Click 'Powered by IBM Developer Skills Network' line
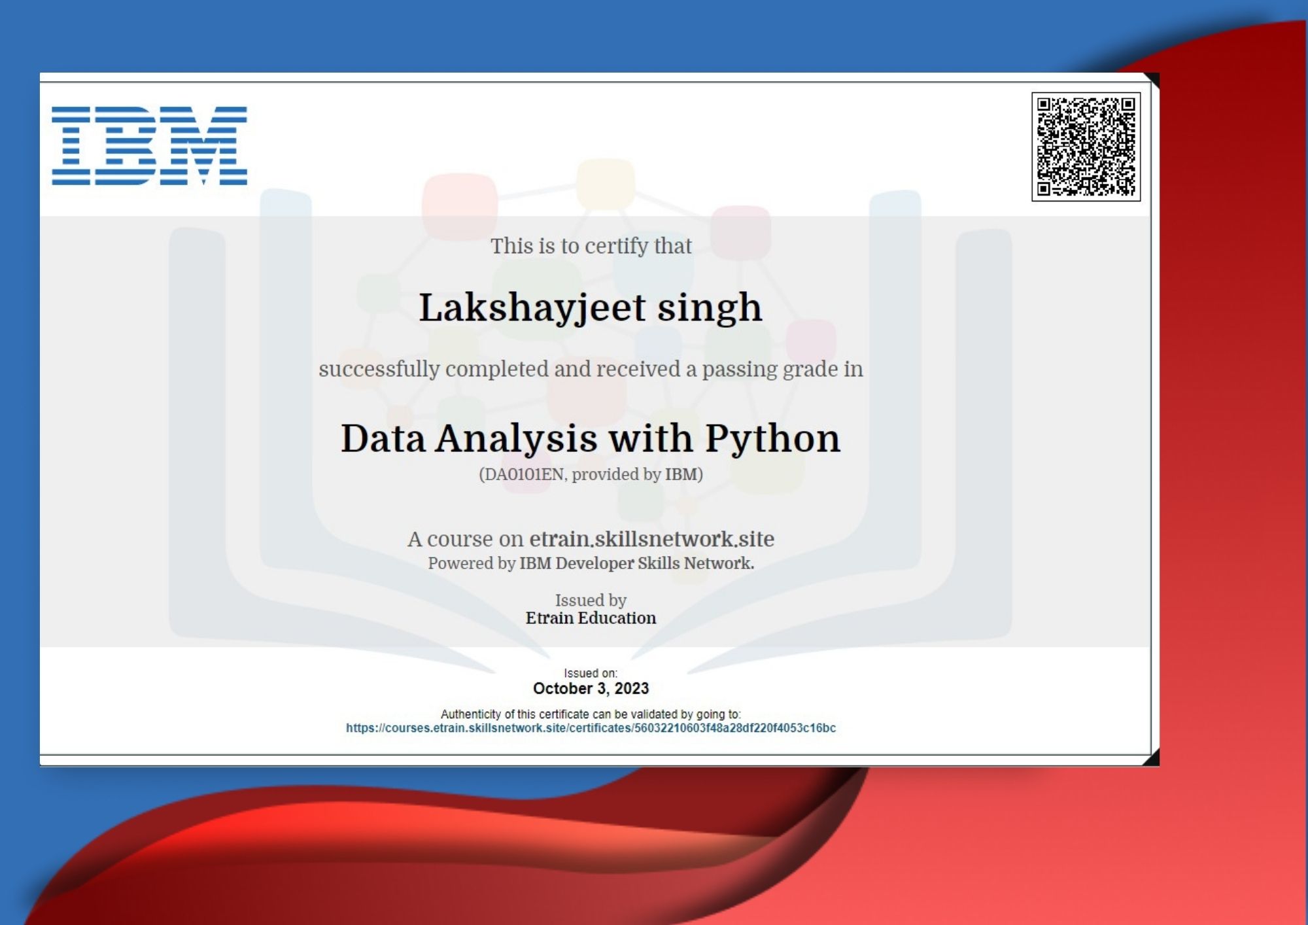 (x=591, y=563)
